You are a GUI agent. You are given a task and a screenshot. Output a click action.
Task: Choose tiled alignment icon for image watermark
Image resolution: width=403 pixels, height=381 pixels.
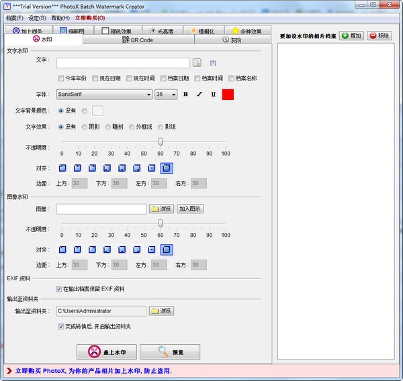point(166,250)
